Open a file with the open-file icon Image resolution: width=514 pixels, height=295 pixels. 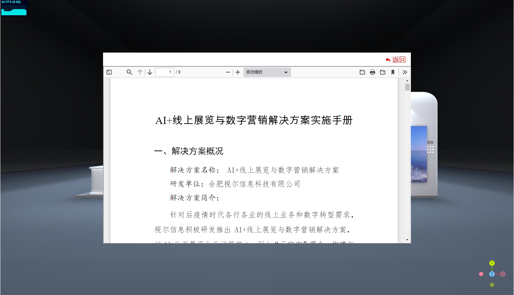click(x=362, y=72)
